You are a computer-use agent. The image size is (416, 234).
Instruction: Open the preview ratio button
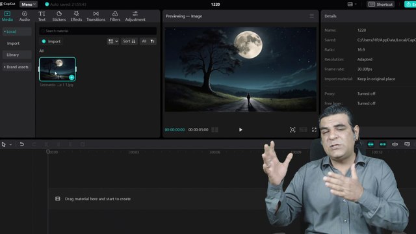pyautogui.click(x=303, y=130)
